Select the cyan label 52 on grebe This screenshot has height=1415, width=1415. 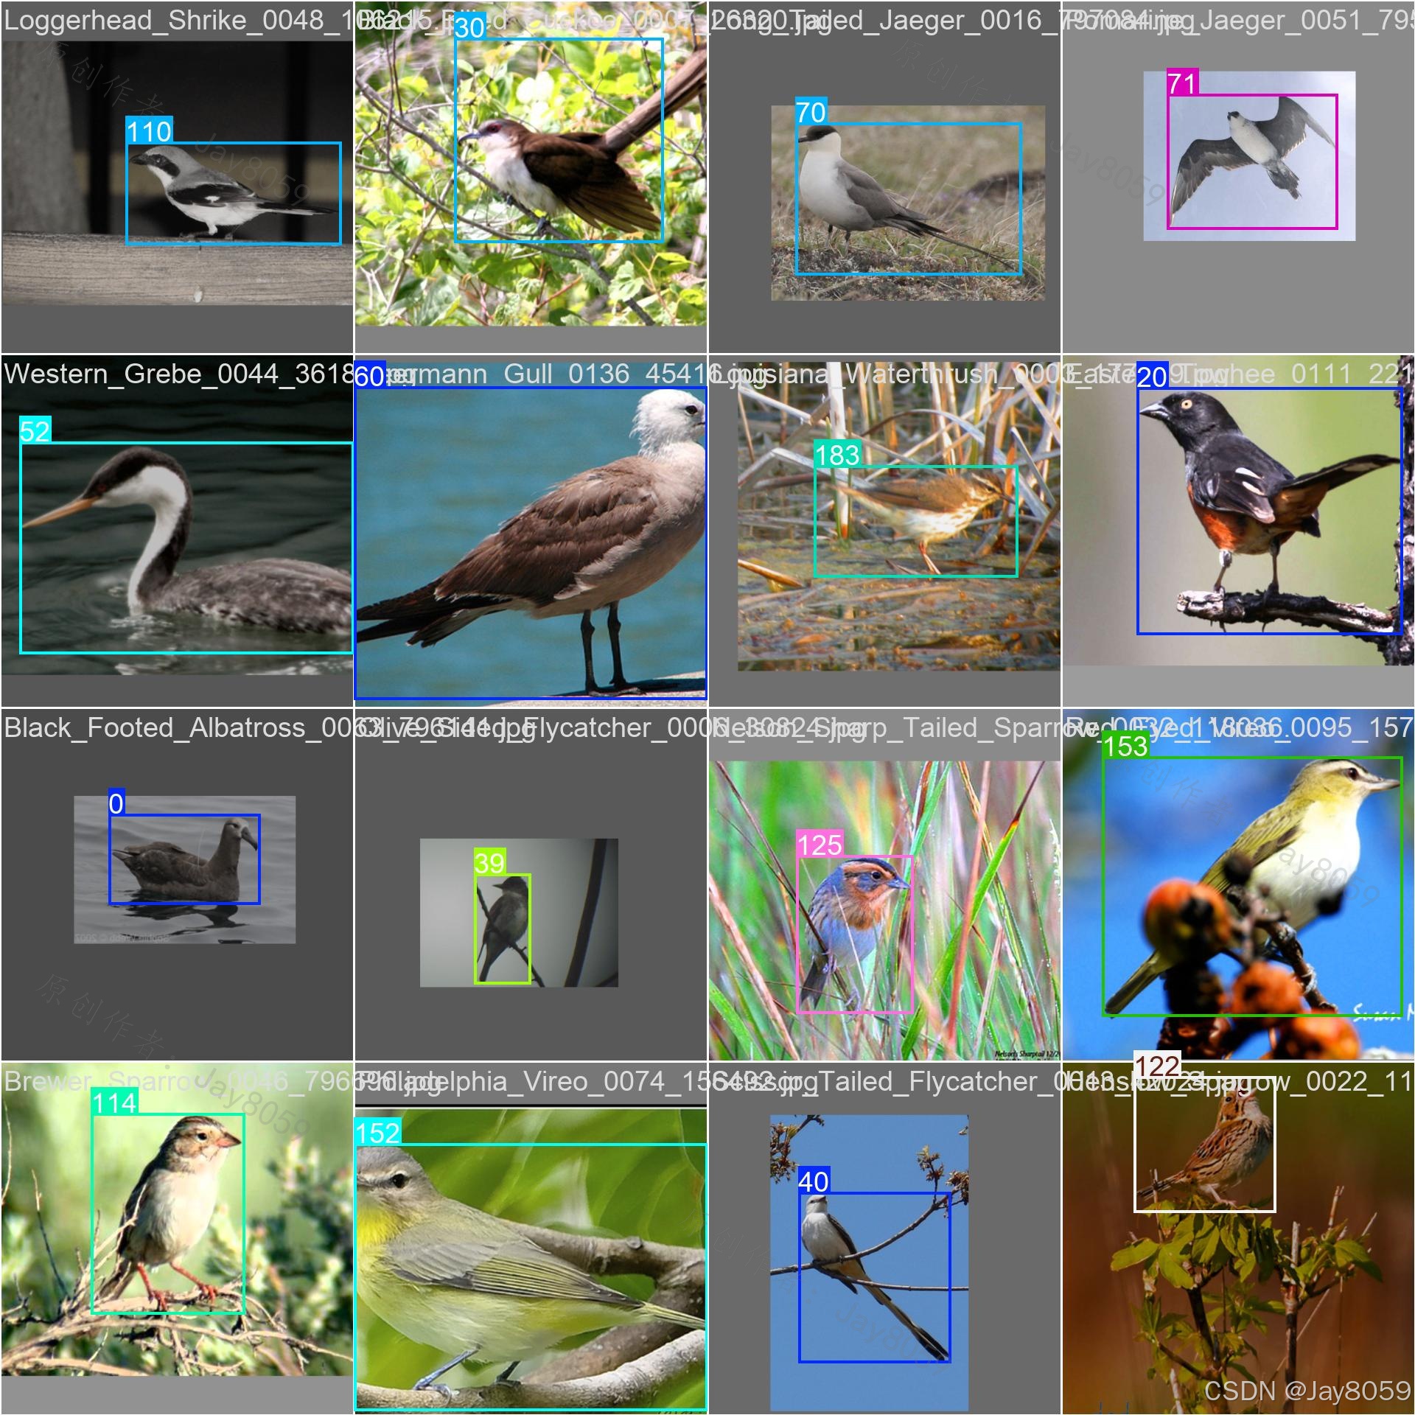click(x=35, y=431)
